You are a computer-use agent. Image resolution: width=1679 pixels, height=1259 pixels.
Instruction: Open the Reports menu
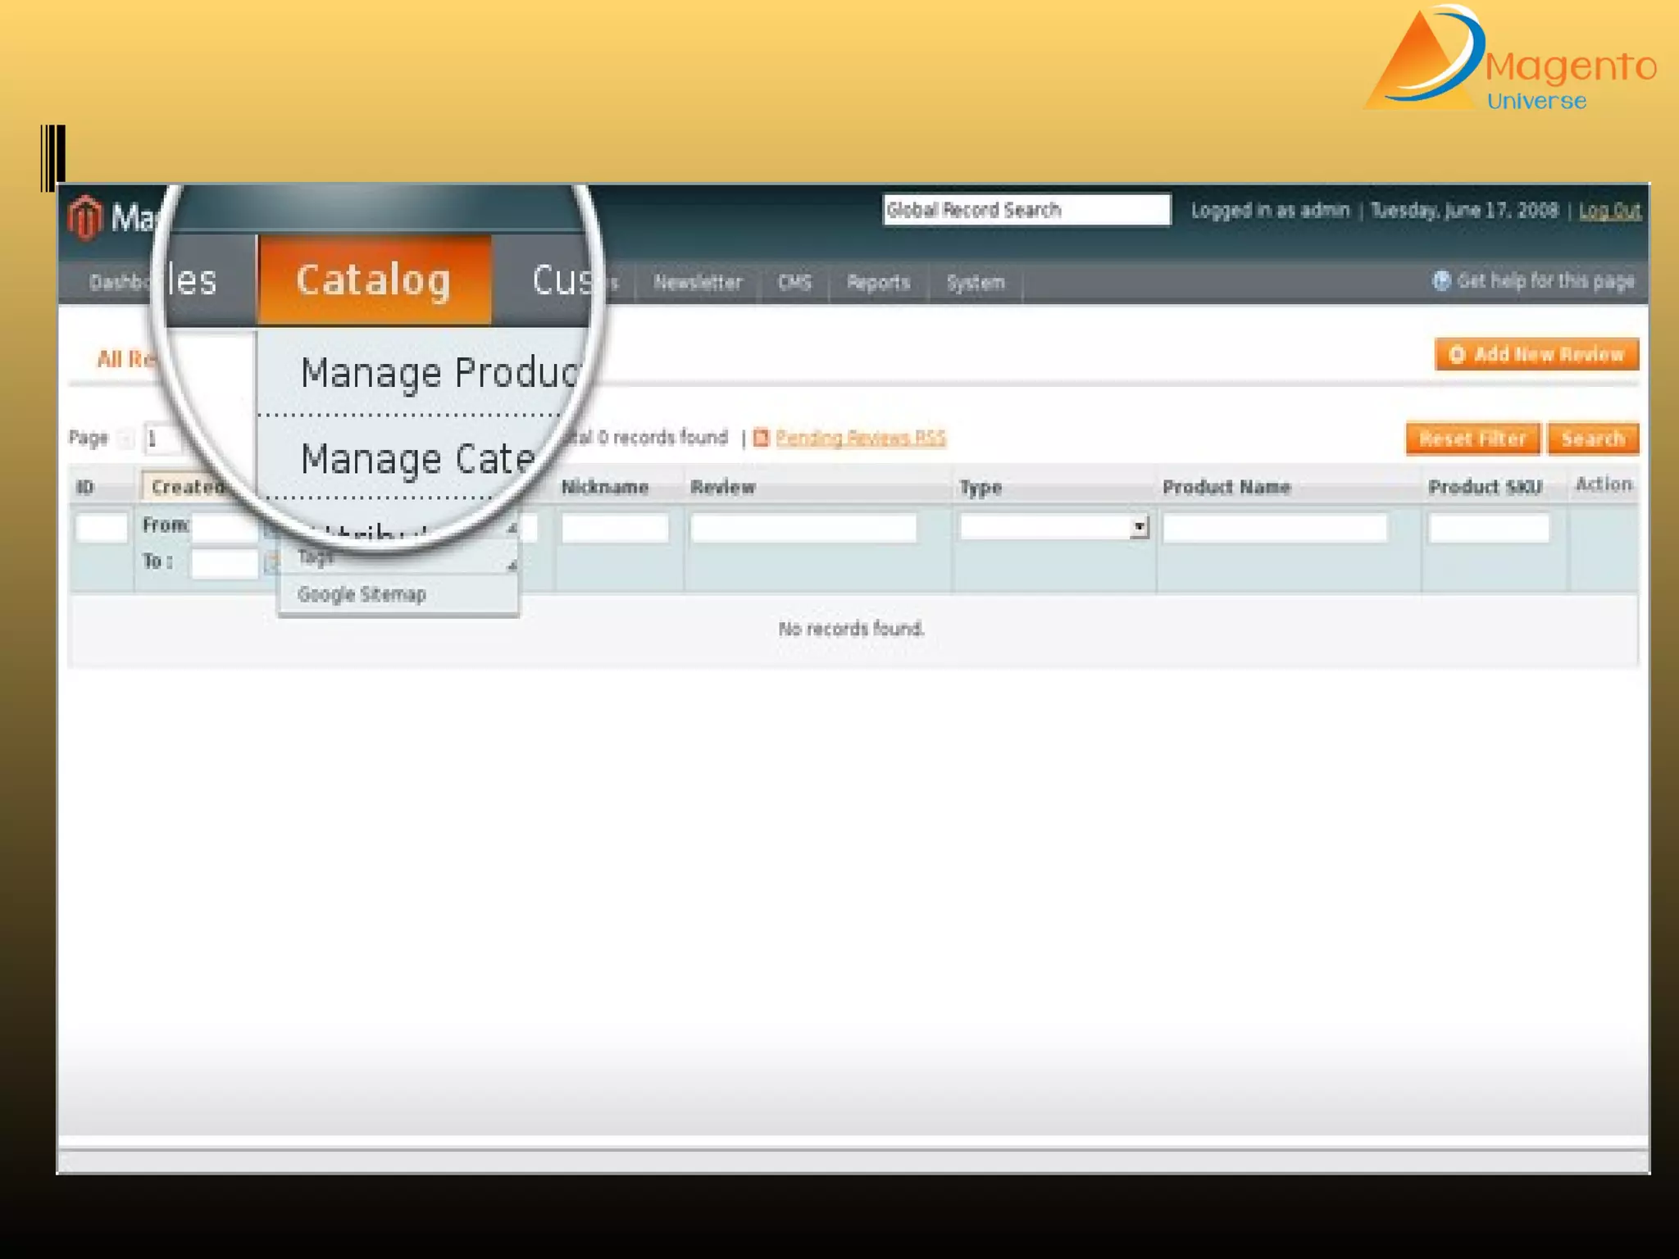878,283
